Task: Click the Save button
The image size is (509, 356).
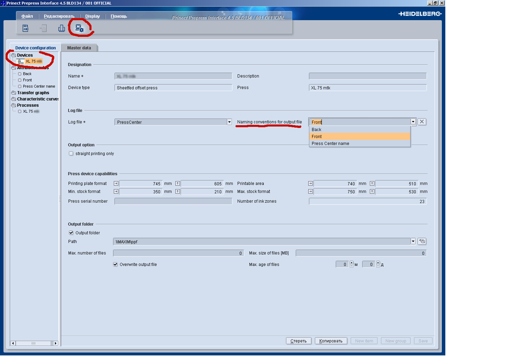Action: (423, 341)
